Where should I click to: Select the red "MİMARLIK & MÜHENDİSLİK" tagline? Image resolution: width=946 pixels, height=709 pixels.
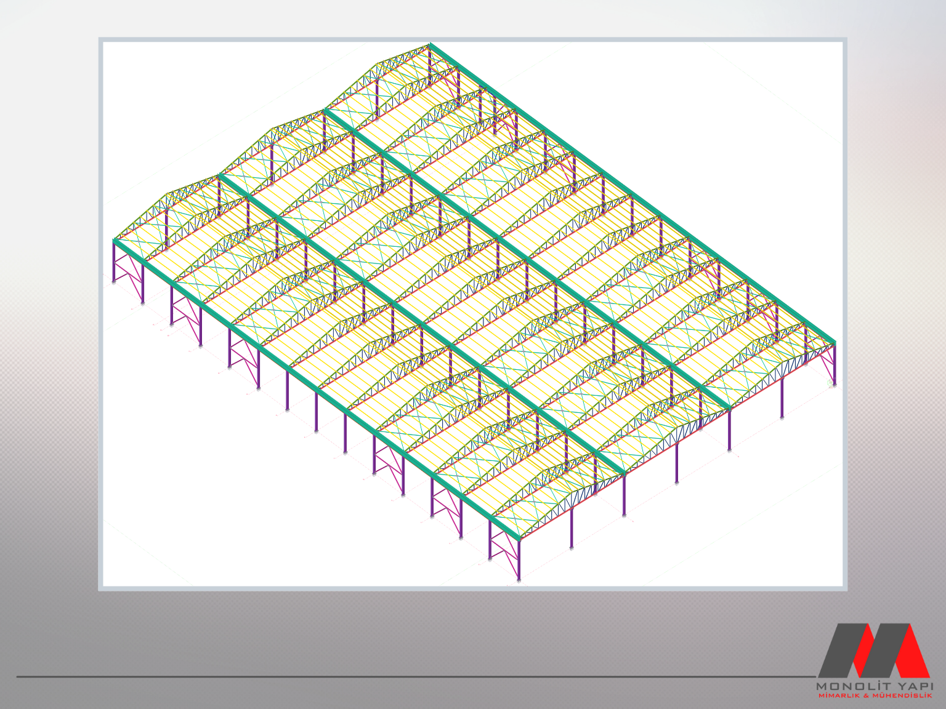click(875, 695)
